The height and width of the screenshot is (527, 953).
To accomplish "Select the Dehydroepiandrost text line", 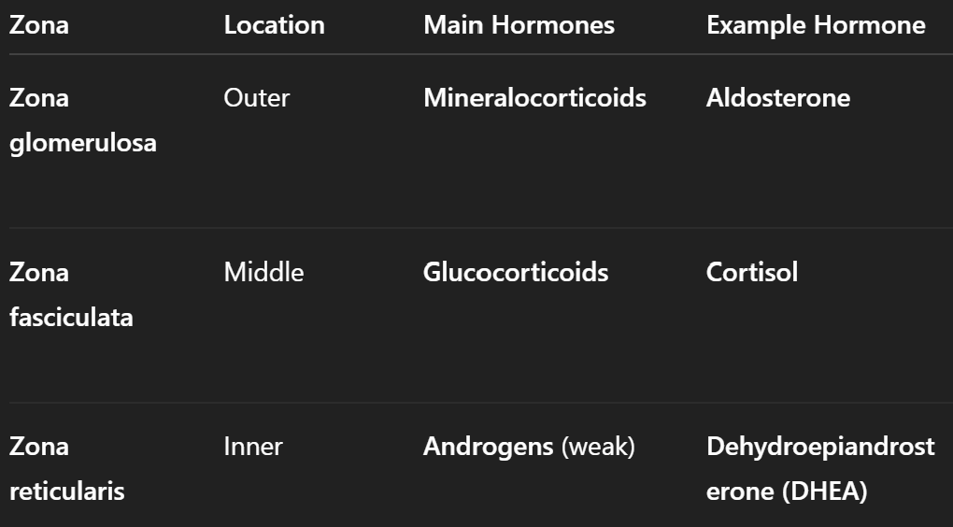I will (820, 447).
